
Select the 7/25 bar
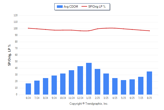(x=141, y=86)
